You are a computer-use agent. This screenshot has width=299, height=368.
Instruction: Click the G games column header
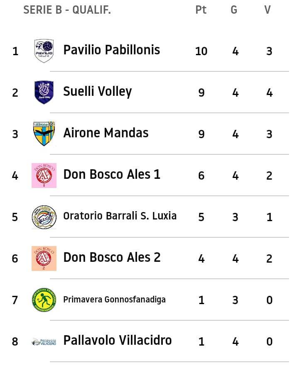(234, 10)
